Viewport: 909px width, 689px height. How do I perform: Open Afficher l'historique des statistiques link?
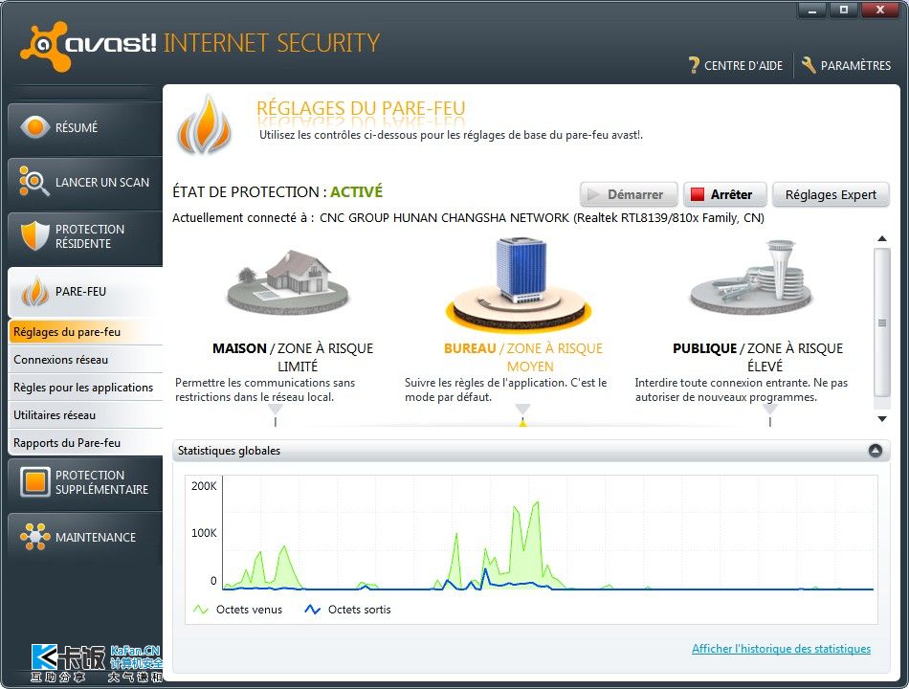(781, 649)
